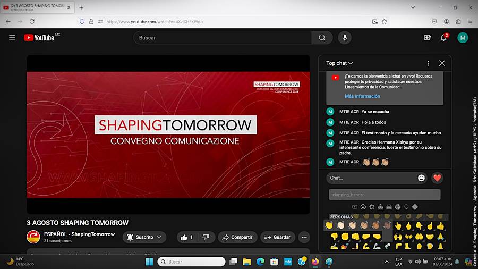Screen dimensions: 478x269
Task: Bookmark this page with the star
Action: point(384,22)
